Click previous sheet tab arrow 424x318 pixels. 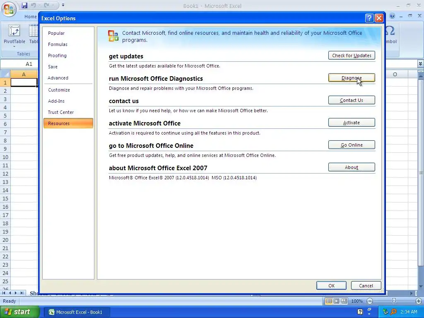(10, 293)
